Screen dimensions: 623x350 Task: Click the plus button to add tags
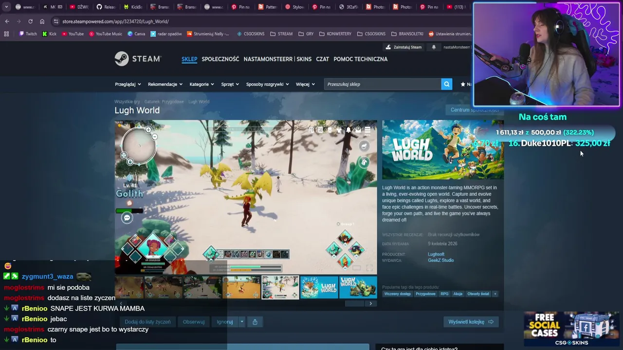point(495,294)
